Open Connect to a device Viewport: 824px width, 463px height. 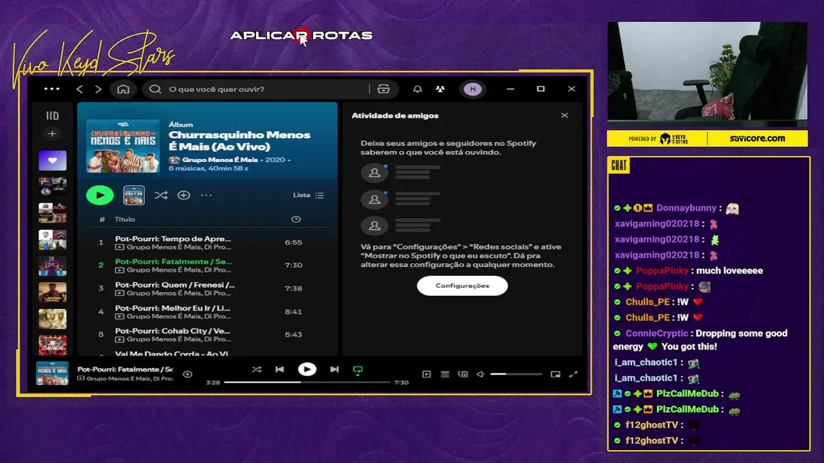463,374
